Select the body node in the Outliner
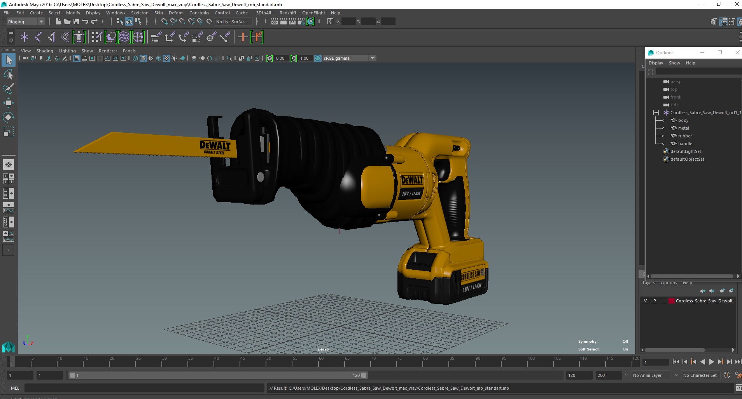 pyautogui.click(x=683, y=120)
